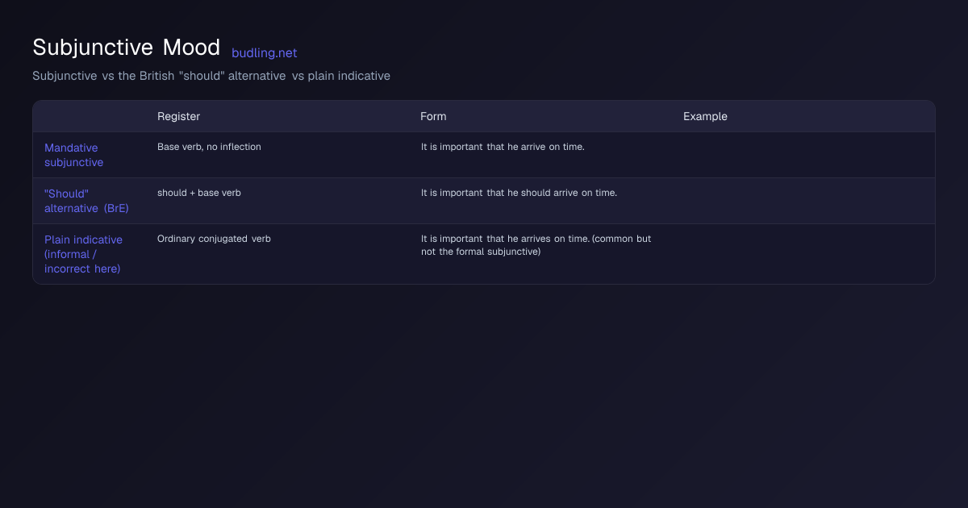Click the "Base verb, no inflection" cell

209,147
